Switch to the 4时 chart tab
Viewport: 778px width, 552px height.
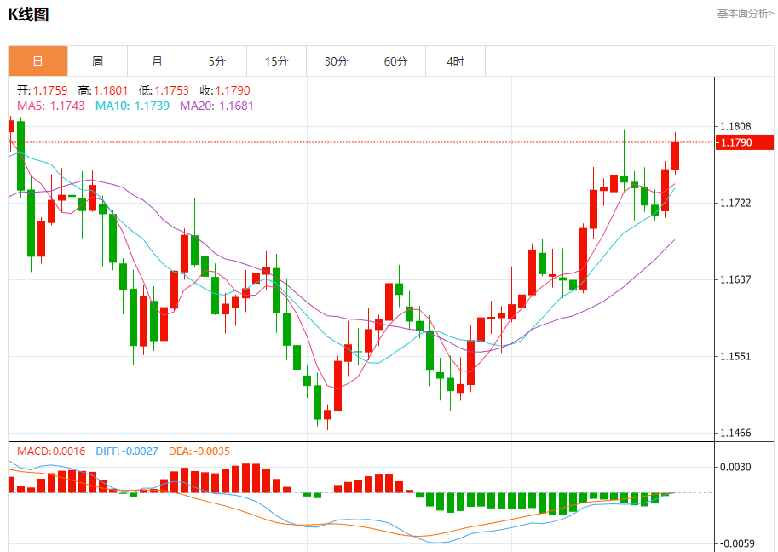pyautogui.click(x=455, y=61)
